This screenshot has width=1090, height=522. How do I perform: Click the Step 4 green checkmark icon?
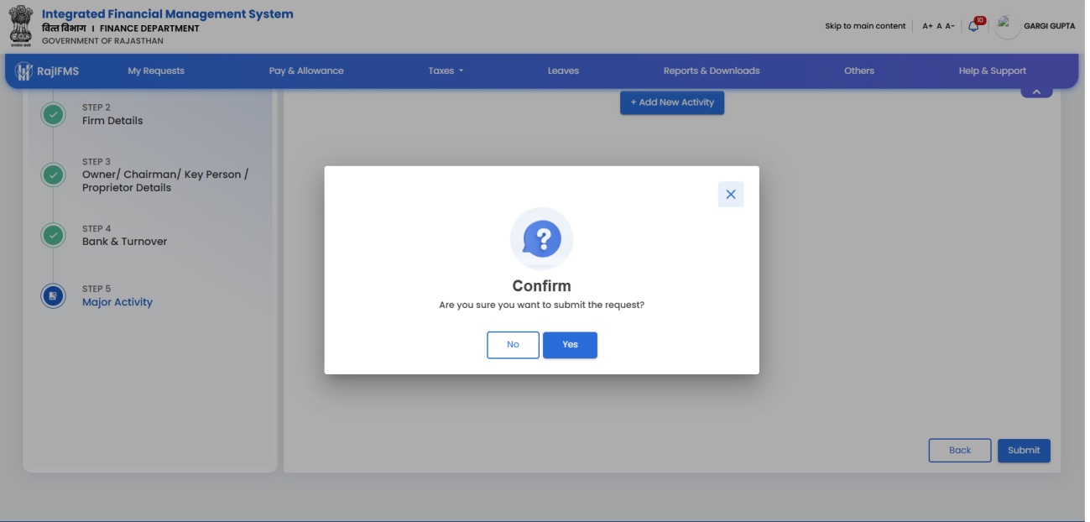click(53, 235)
